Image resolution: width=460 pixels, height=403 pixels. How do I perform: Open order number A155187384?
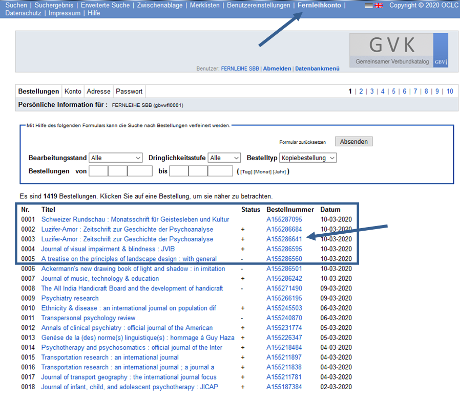[284, 387]
